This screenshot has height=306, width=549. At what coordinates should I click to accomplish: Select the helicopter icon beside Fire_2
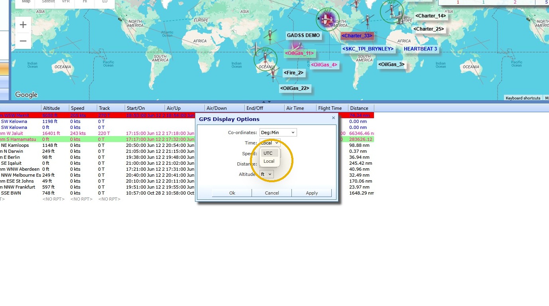click(x=273, y=74)
